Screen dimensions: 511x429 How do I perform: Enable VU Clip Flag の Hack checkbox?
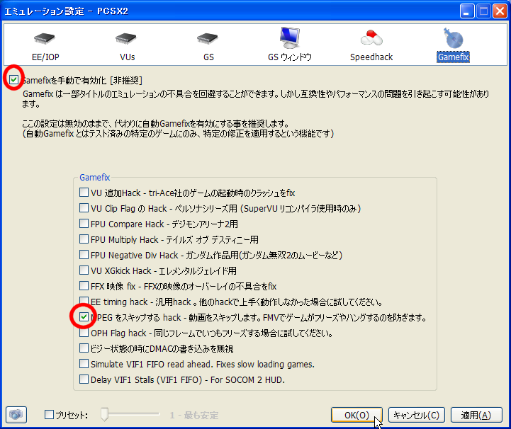(x=84, y=208)
